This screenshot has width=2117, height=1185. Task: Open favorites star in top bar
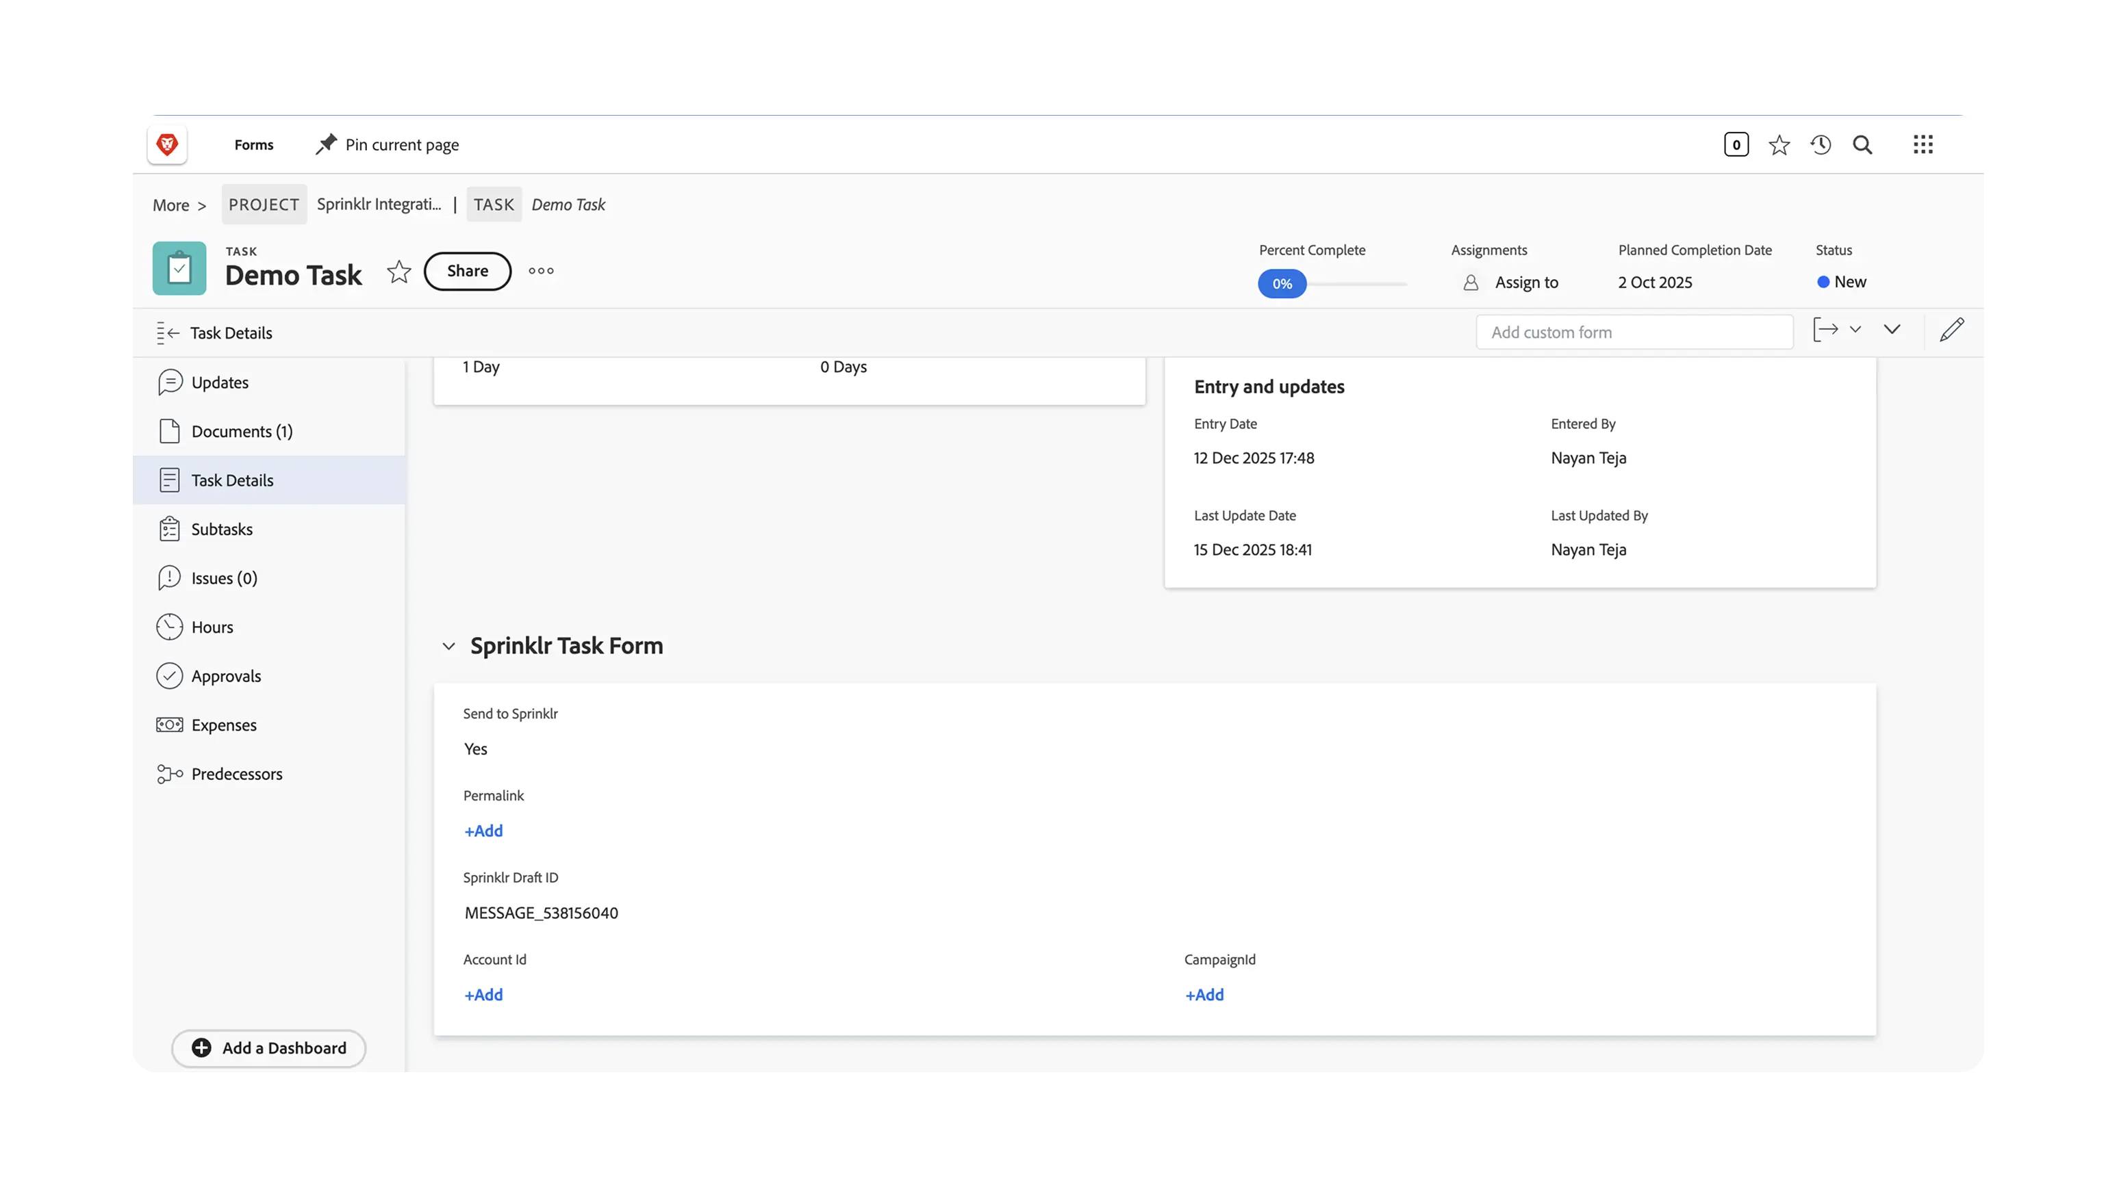coord(1778,145)
